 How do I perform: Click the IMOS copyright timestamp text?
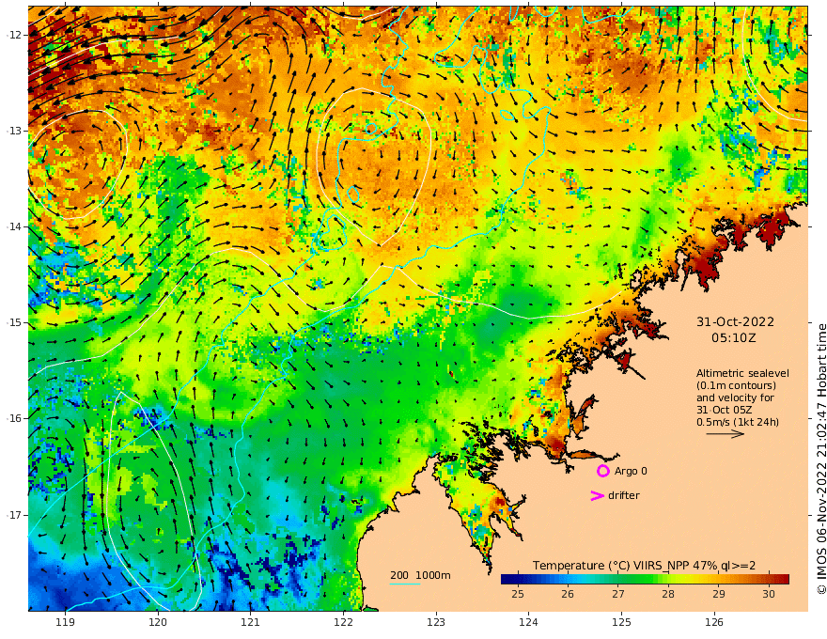(821, 459)
